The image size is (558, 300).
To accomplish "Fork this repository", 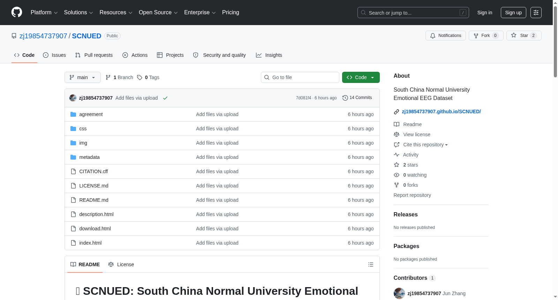I will (486, 36).
